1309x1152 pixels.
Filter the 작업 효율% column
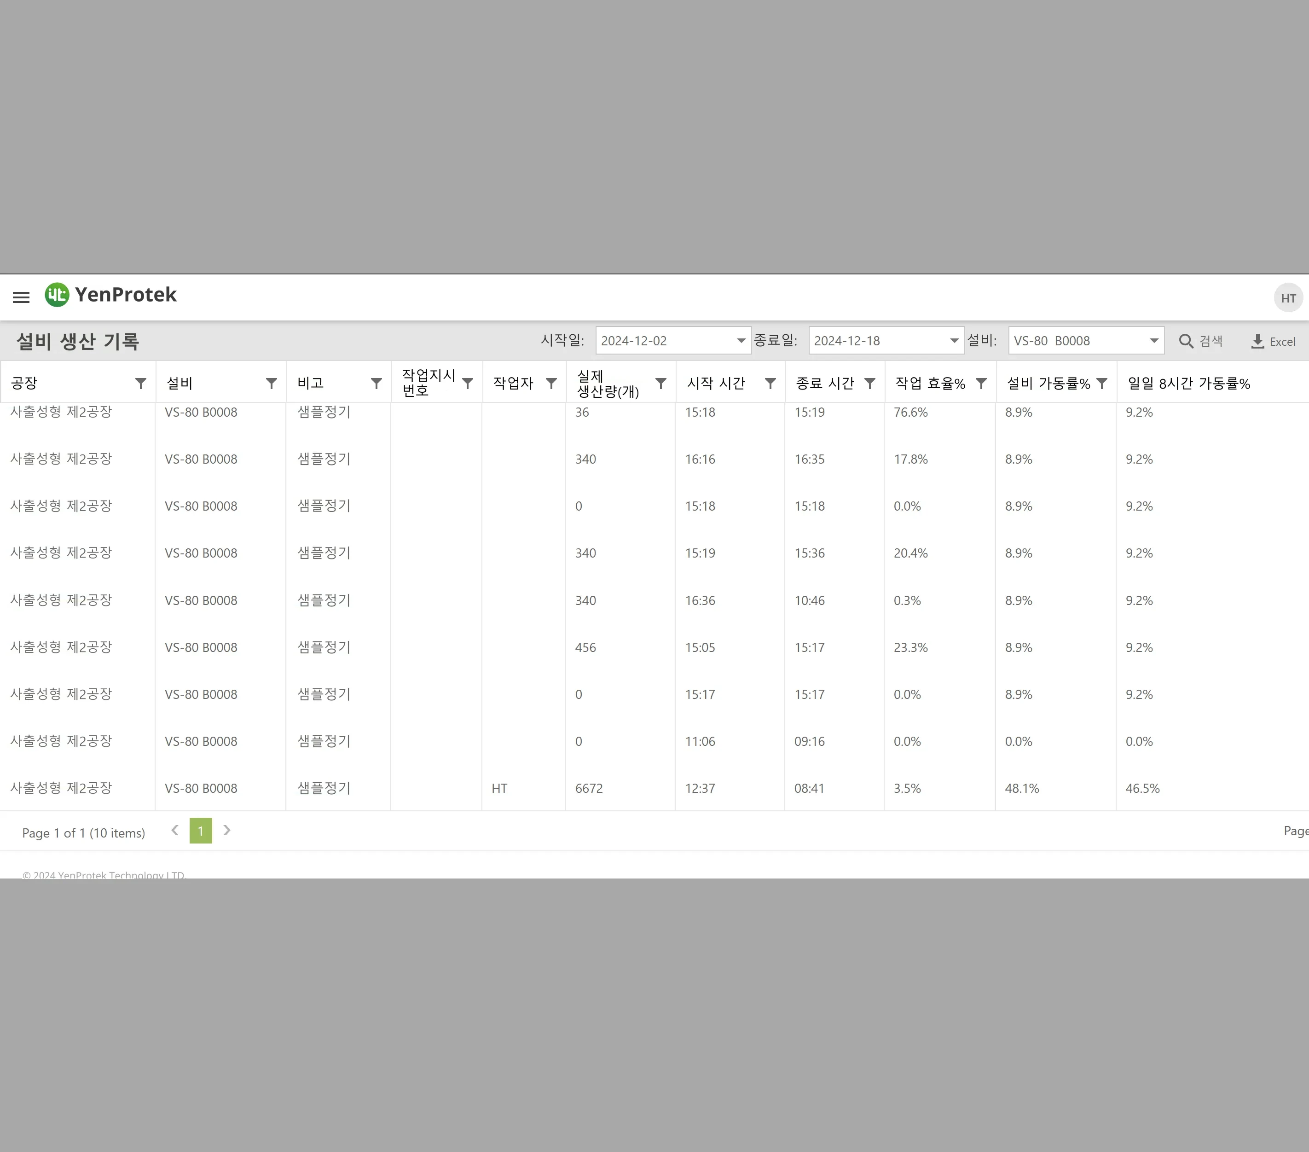pos(981,383)
